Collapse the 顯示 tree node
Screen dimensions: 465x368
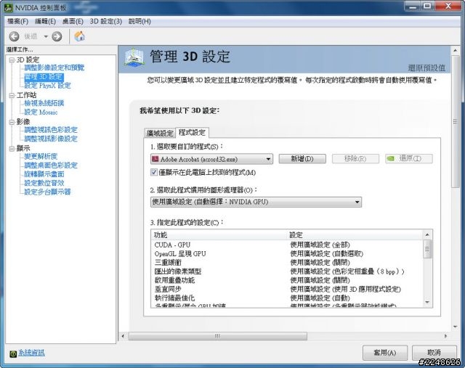pyautogui.click(x=12, y=149)
